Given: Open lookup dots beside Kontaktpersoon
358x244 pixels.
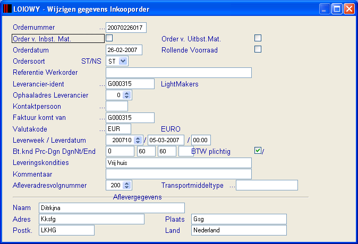Looking at the screenshot, I should click(102, 108).
